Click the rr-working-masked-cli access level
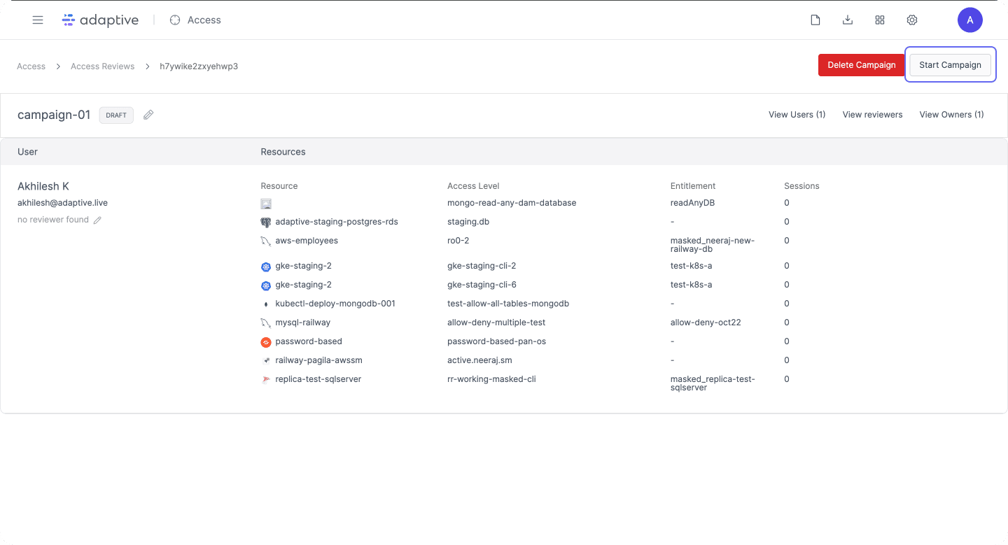This screenshot has height=545, width=1008. 491,379
